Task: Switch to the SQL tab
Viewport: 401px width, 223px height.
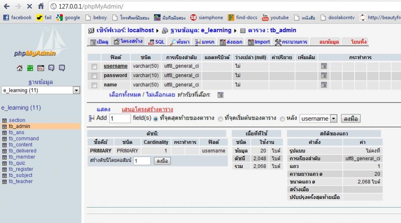Action: 156,42
